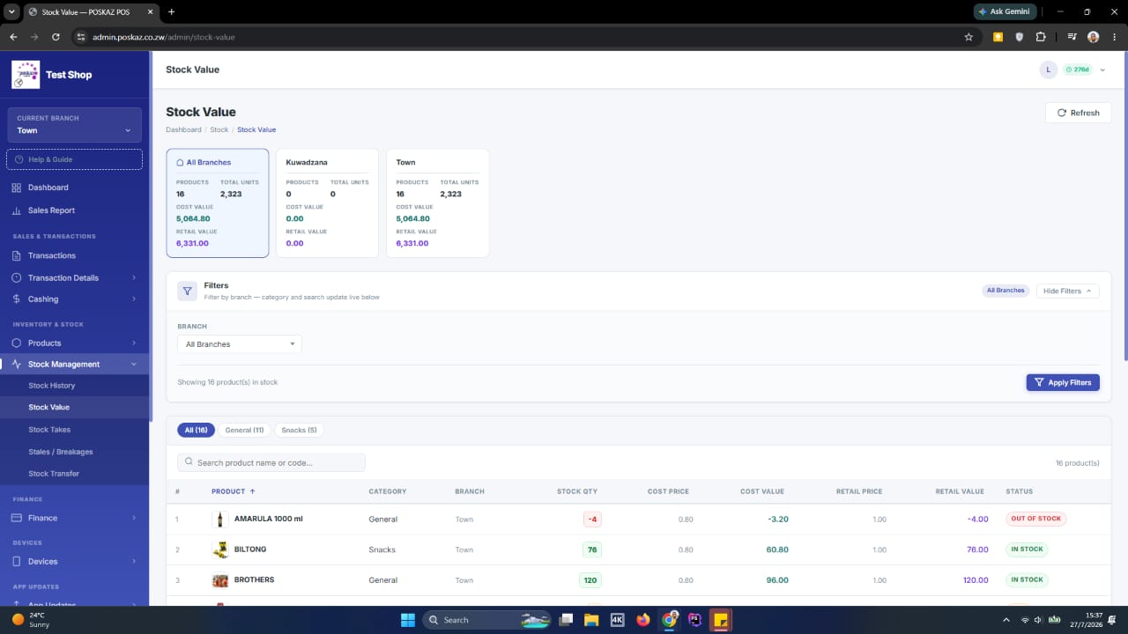Expand Devices sidebar menu
Screen dimensions: 1128x634
[x=75, y=561]
